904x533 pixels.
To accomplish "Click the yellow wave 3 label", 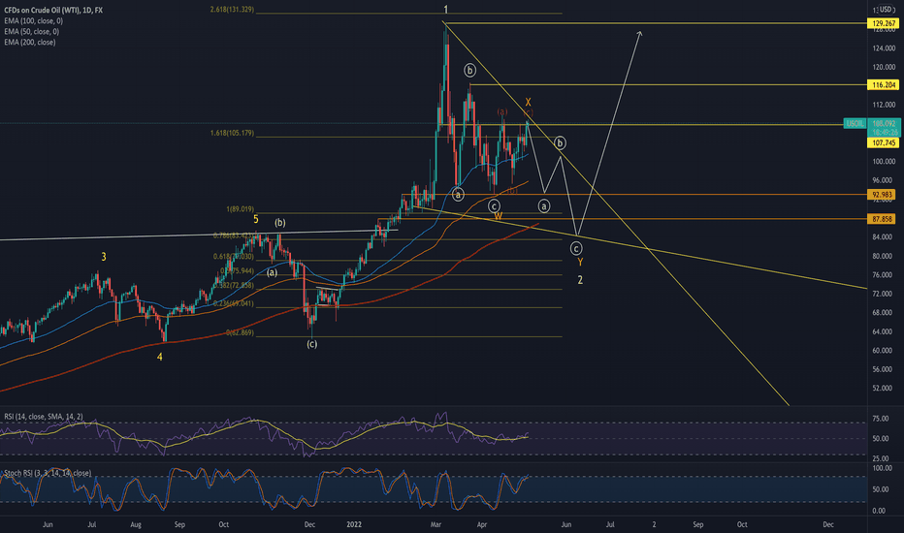I will click(104, 257).
